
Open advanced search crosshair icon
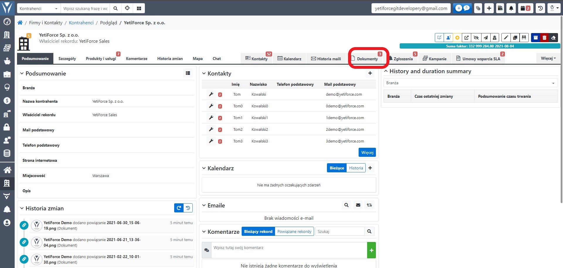tap(127, 8)
